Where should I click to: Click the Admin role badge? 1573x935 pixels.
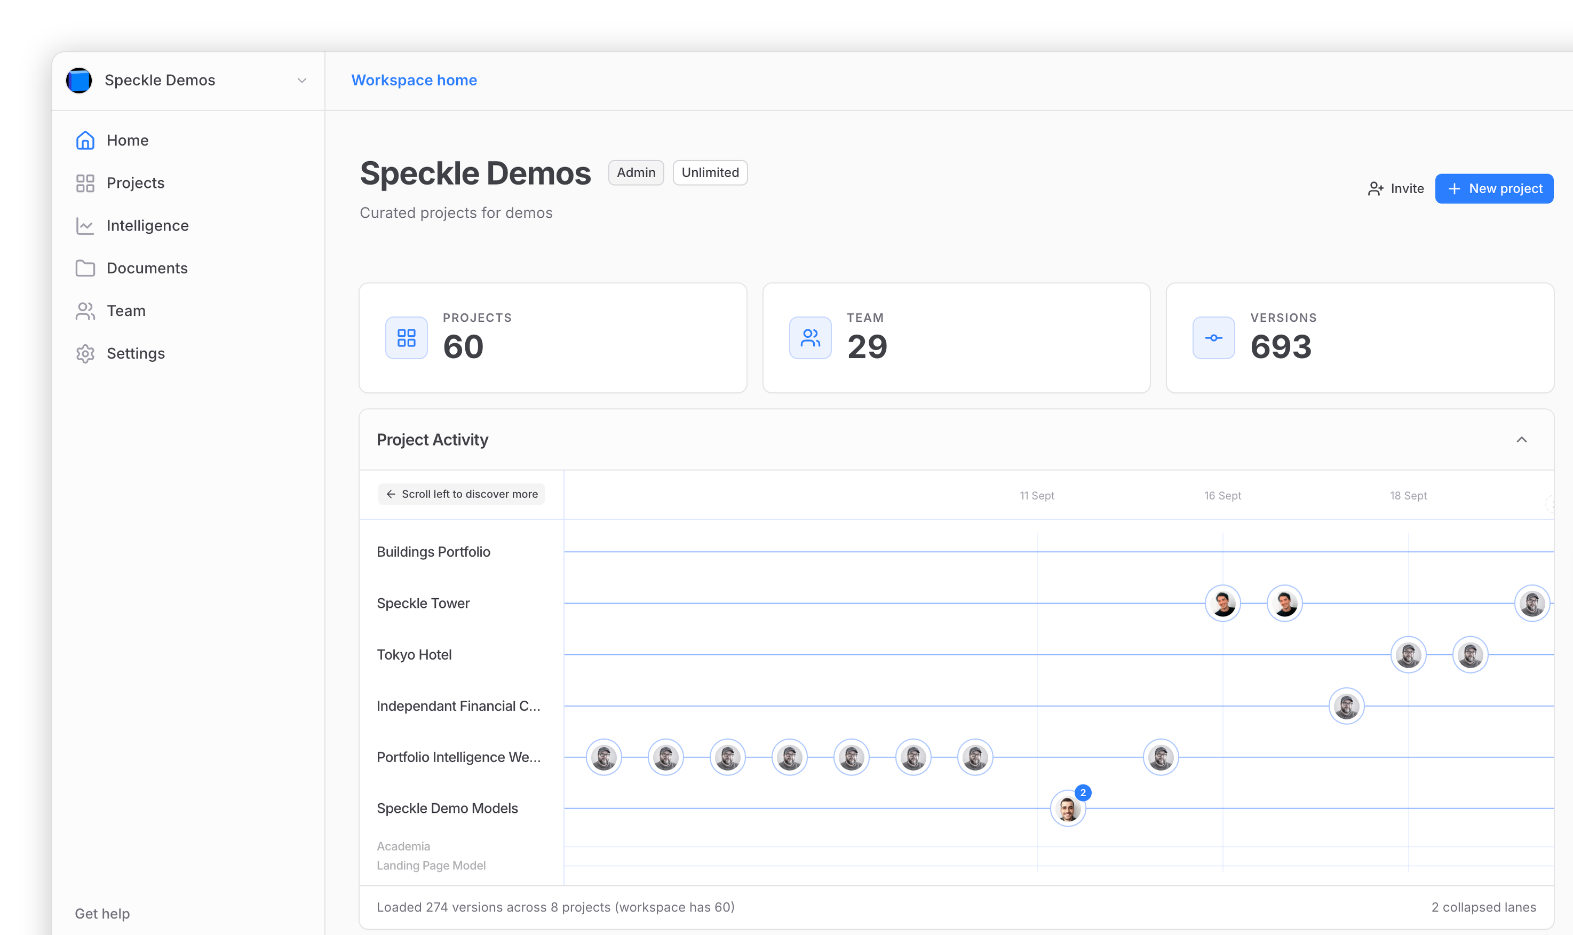coord(635,172)
